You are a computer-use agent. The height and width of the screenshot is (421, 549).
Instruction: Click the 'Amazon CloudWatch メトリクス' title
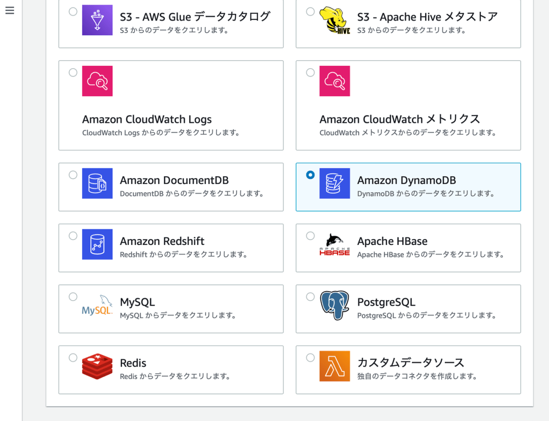pyautogui.click(x=400, y=120)
